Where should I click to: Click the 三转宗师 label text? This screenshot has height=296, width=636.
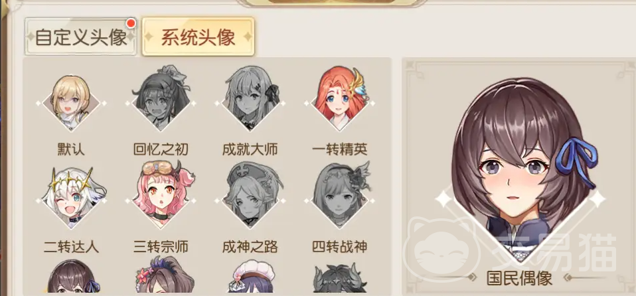click(x=161, y=246)
